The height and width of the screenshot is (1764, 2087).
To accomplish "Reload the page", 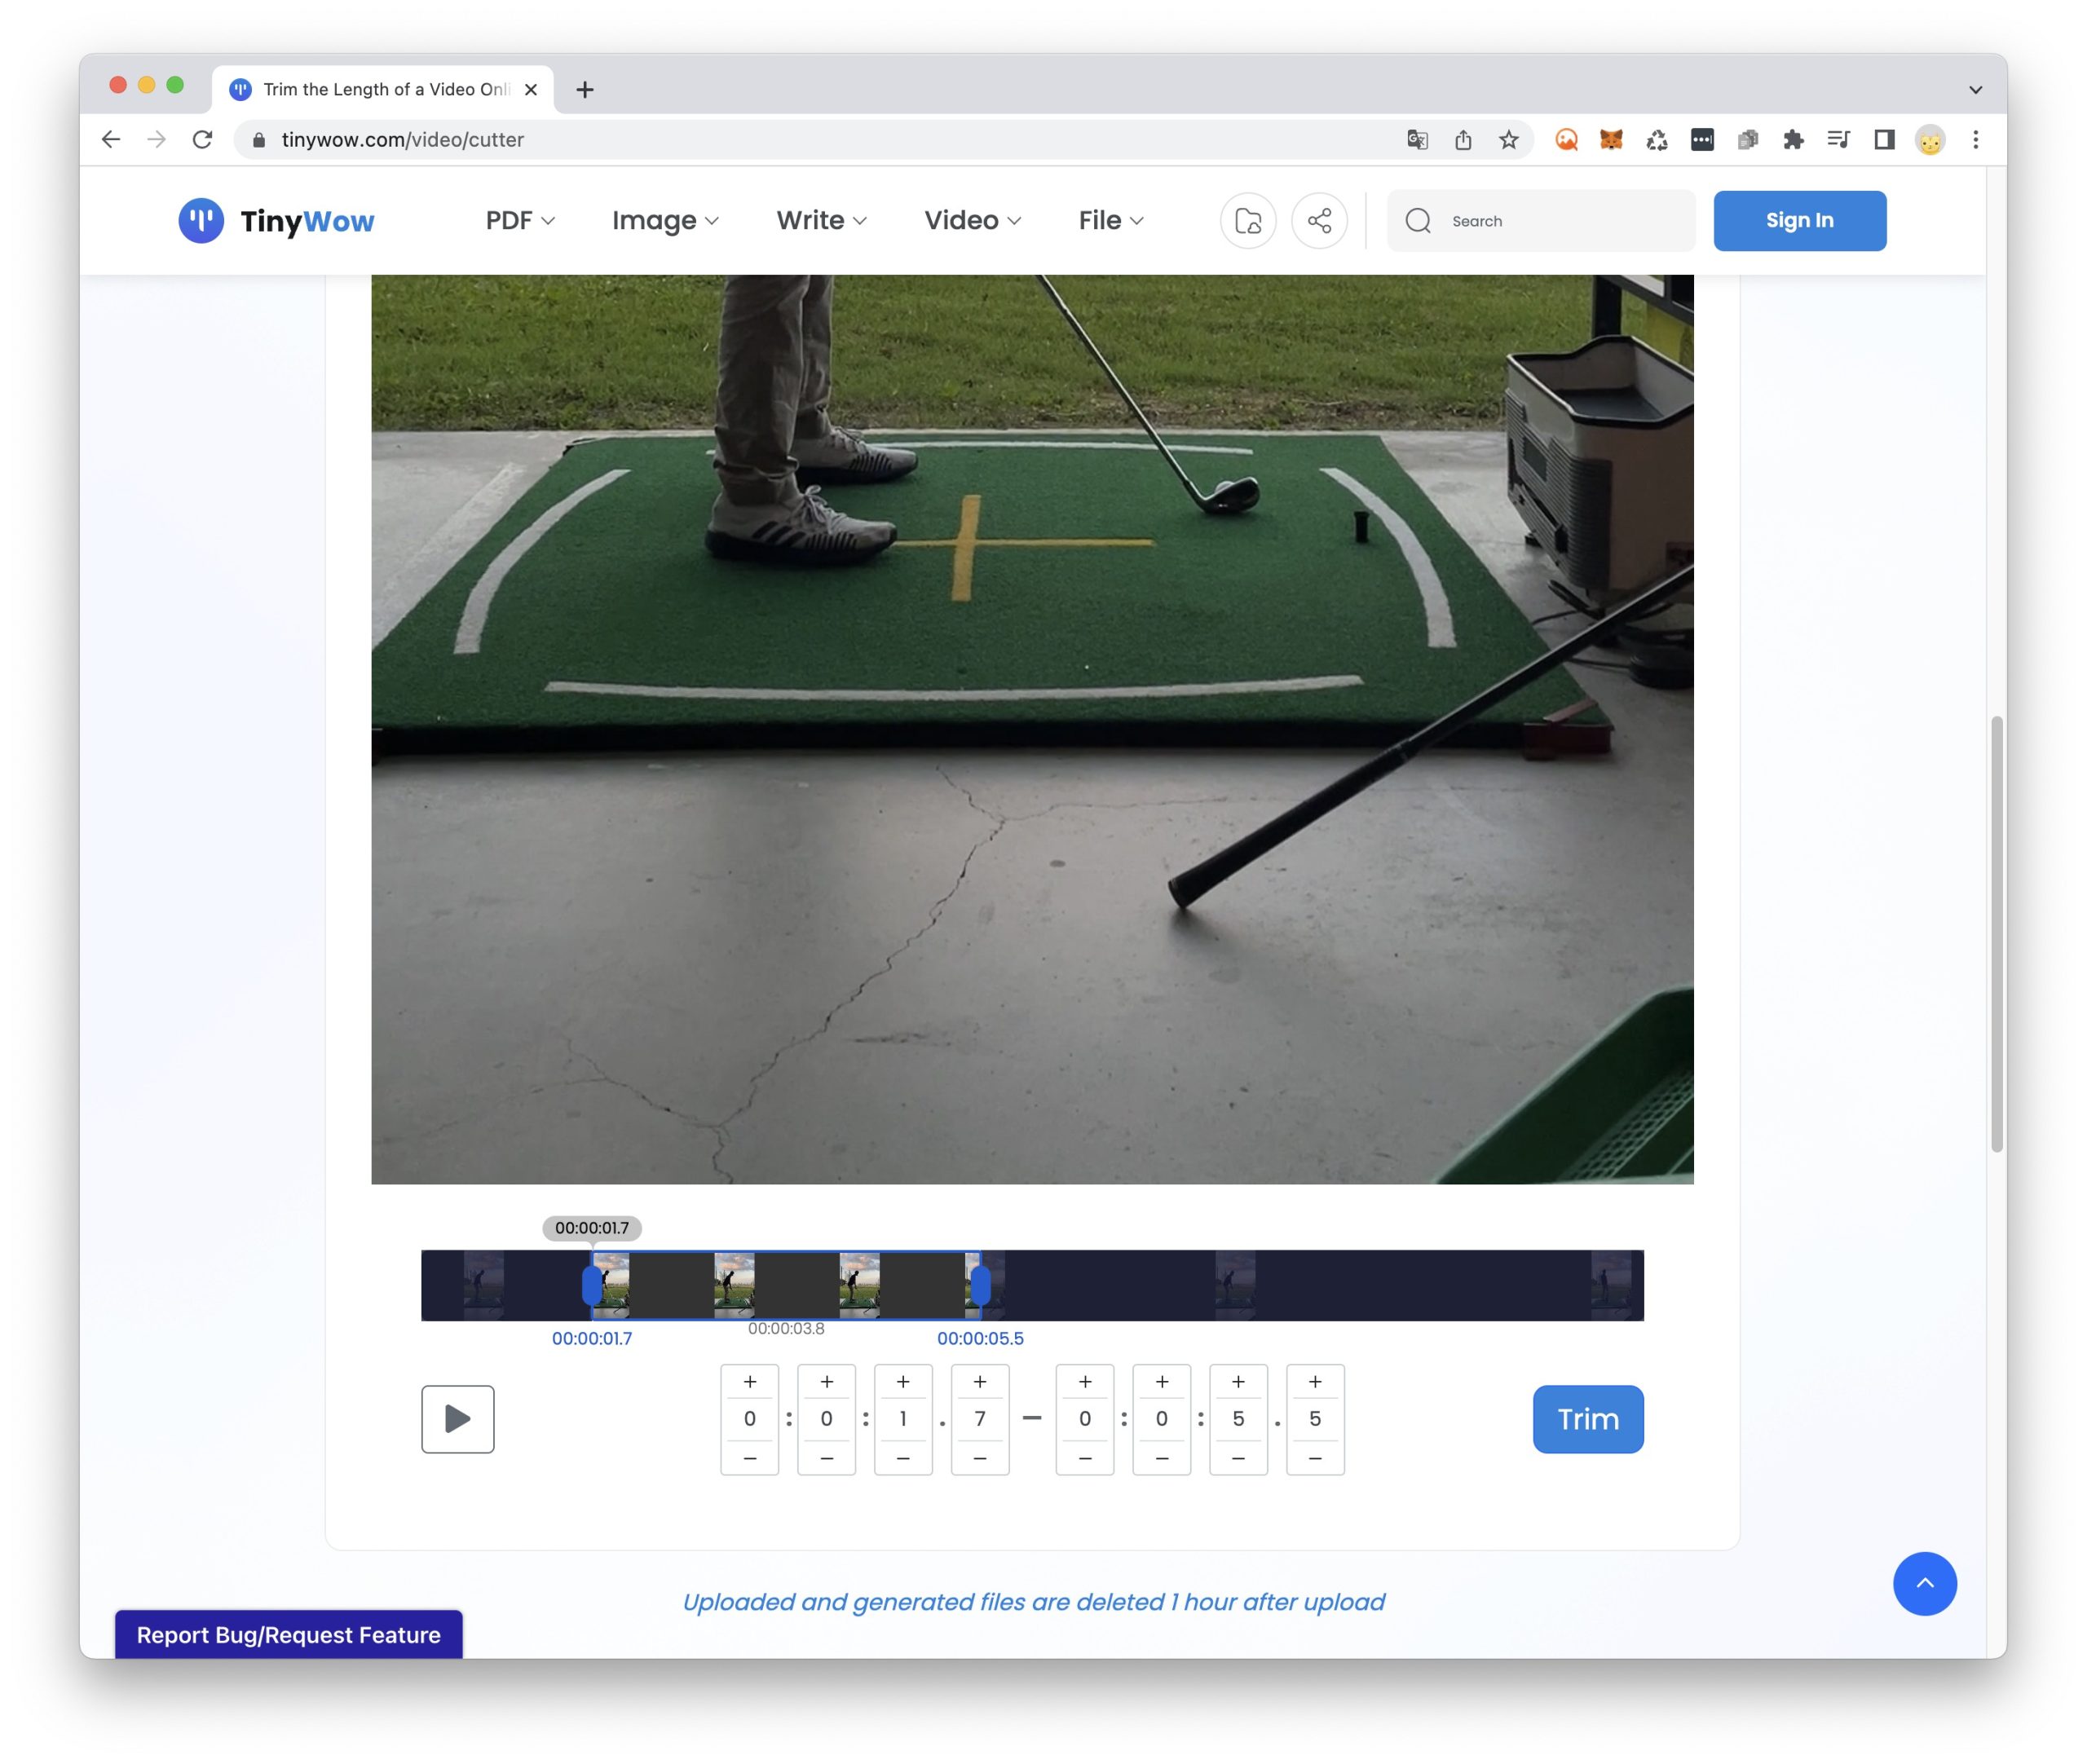I will pyautogui.click(x=203, y=140).
